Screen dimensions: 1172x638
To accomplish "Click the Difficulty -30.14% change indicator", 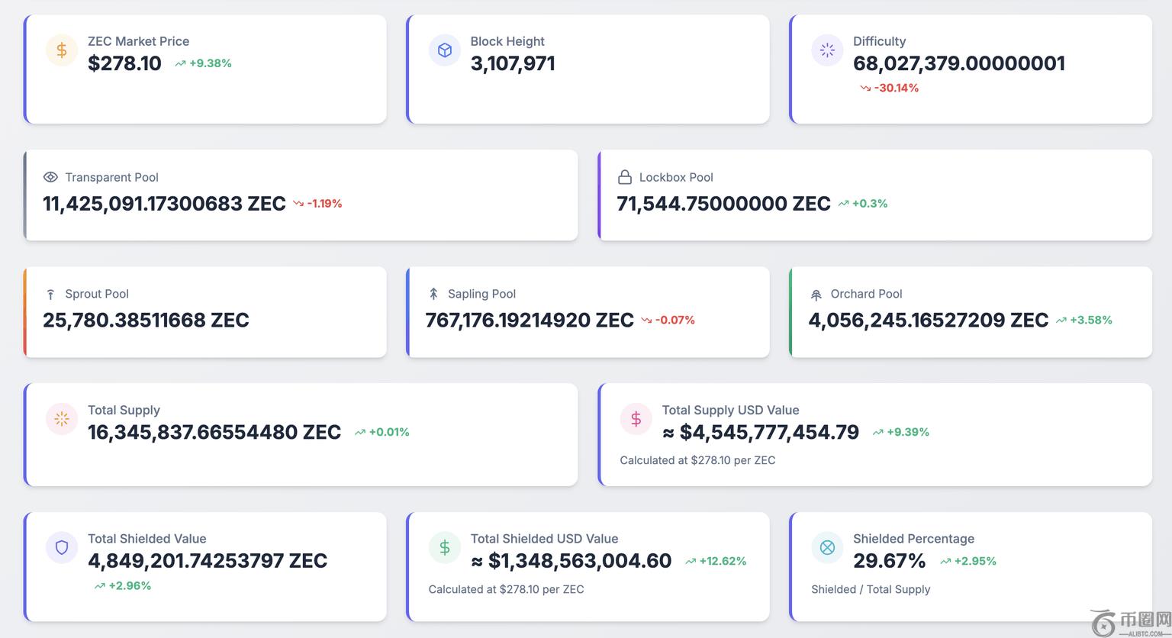I will click(889, 88).
